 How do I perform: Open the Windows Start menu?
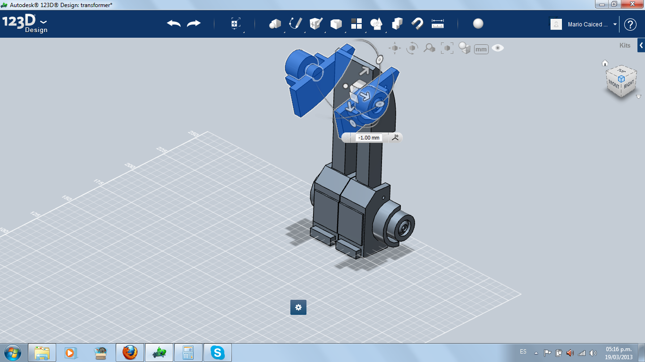[12, 353]
